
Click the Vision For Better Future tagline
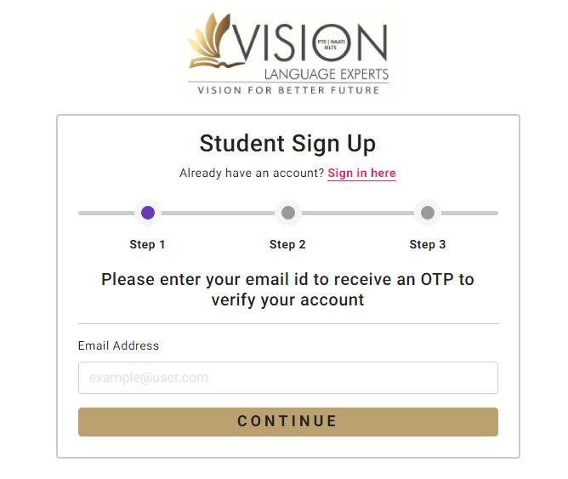(287, 90)
